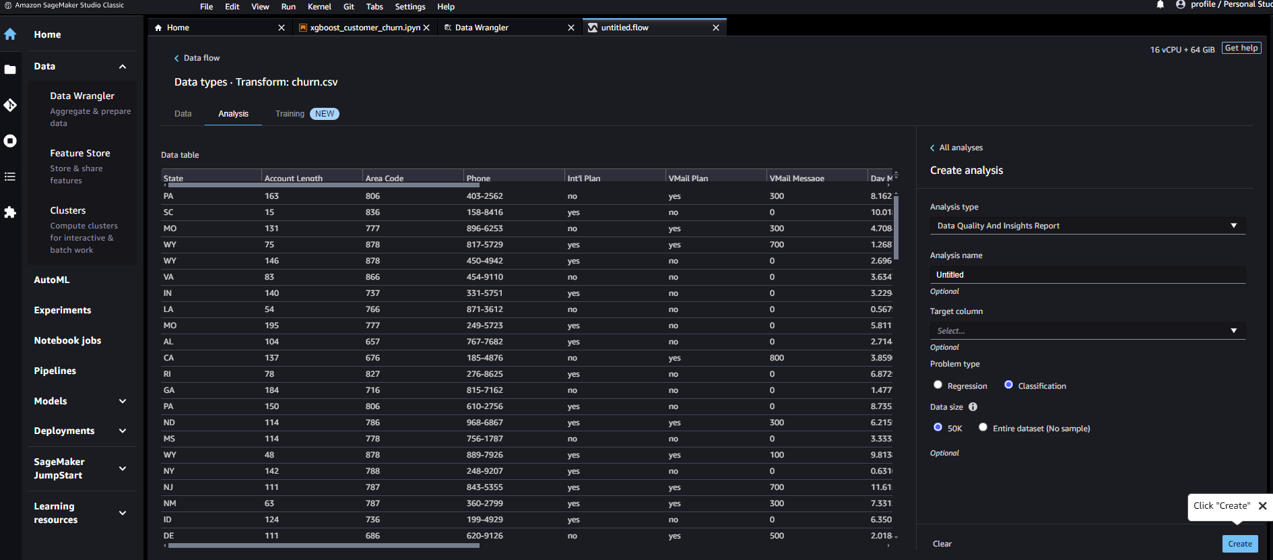1273x560 pixels.
Task: Click the Analysis name input field
Action: pos(1088,274)
